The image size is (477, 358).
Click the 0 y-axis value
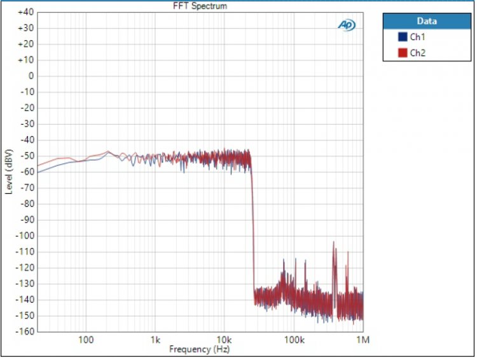click(x=31, y=76)
